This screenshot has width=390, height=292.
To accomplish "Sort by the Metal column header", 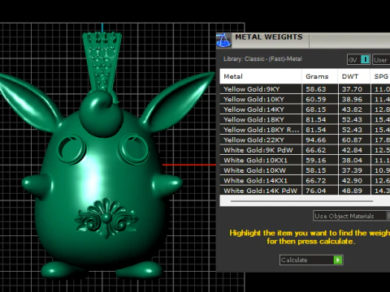I will pos(261,76).
